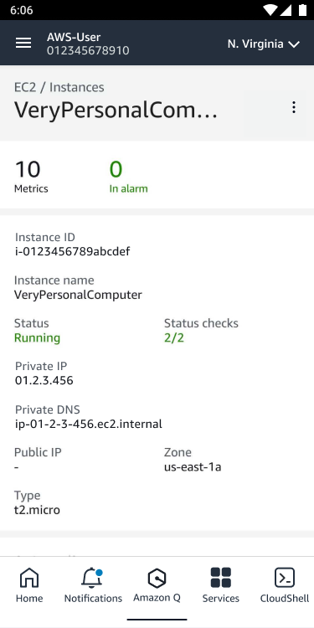Open the hamburger navigation menu
The image size is (314, 628).
[x=23, y=44]
